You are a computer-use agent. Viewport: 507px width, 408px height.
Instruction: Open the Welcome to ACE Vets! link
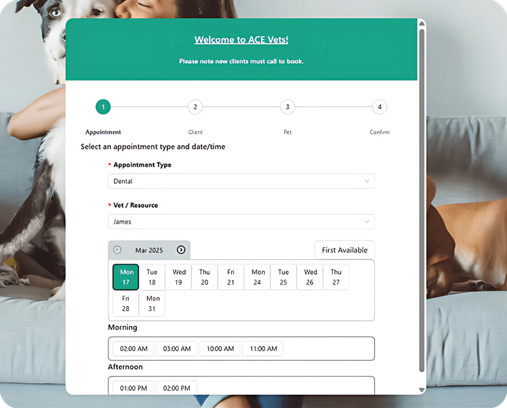tap(241, 40)
